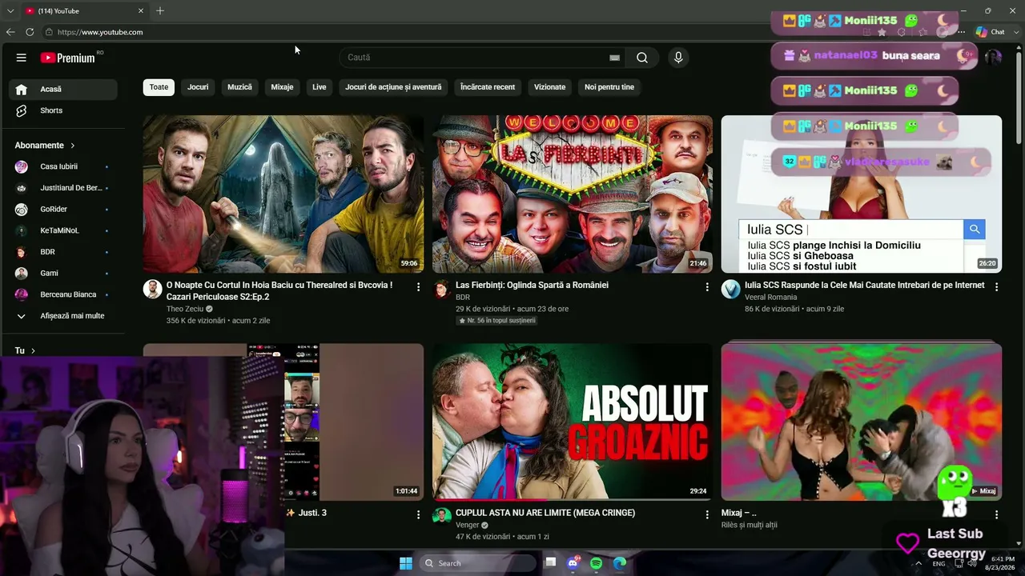
Task: Open BDR channel avatar beside Las Fierbinți
Action: click(442, 290)
